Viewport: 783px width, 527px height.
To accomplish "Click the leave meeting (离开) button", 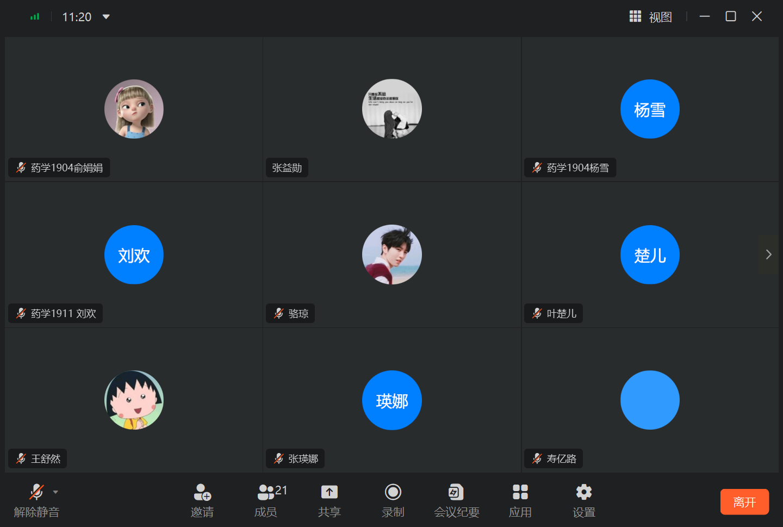I will tap(744, 501).
